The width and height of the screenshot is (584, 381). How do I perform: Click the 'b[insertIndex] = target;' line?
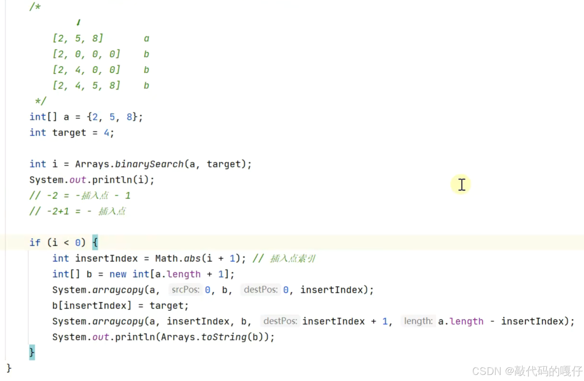click(120, 305)
